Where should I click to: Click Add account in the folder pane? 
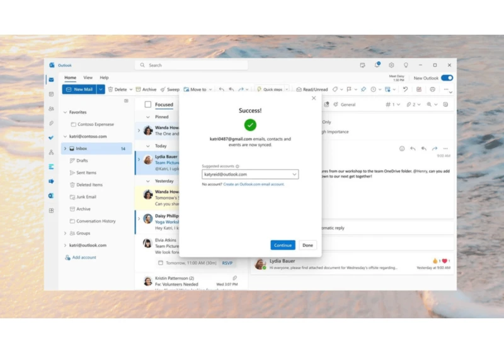tap(81, 258)
